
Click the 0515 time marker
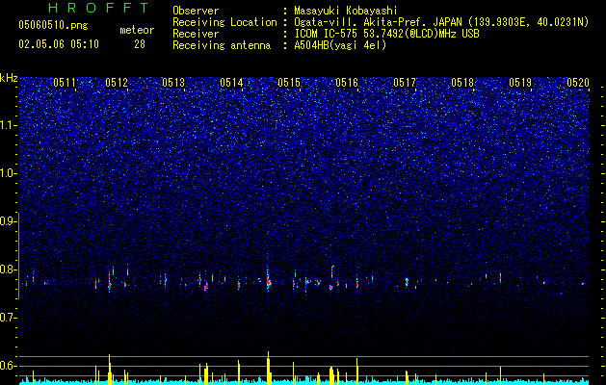click(x=289, y=83)
